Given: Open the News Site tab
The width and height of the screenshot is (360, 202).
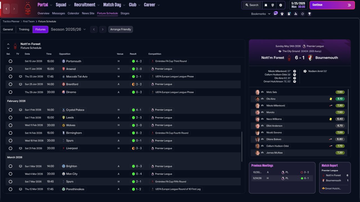Looking at the screenshot, I should coord(88,13).
